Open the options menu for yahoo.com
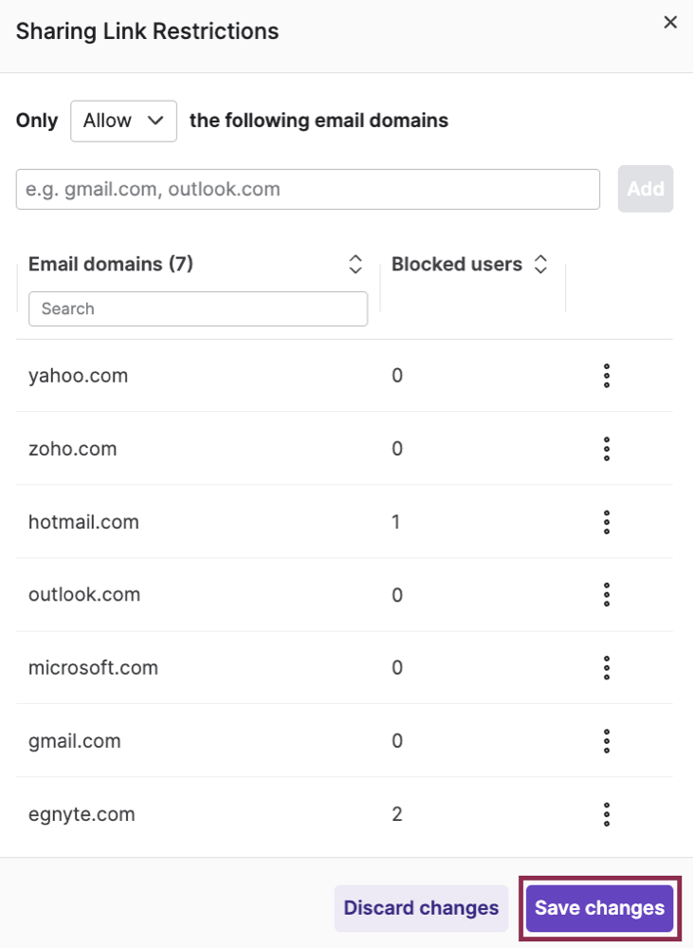Viewport: 693px width, 948px height. 606,375
